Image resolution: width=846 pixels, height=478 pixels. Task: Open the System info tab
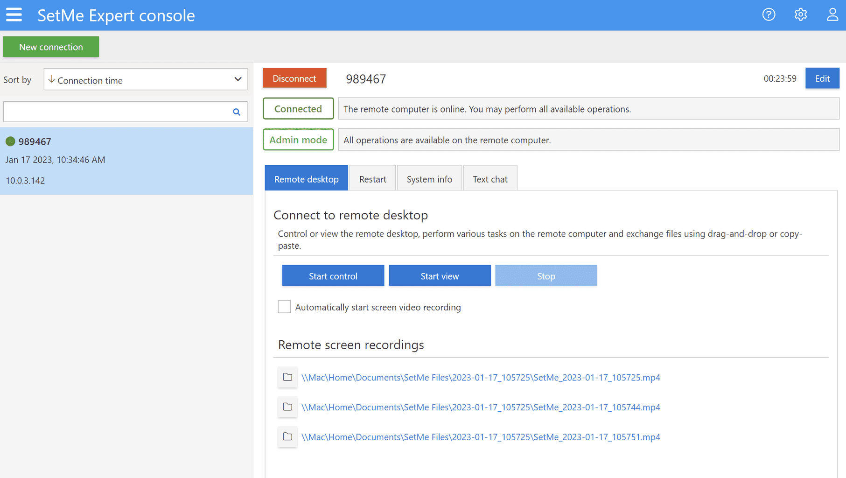pyautogui.click(x=429, y=179)
